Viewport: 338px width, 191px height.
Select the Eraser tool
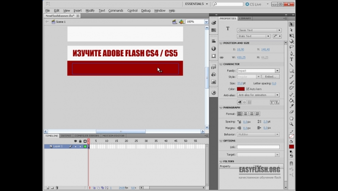coord(292,112)
